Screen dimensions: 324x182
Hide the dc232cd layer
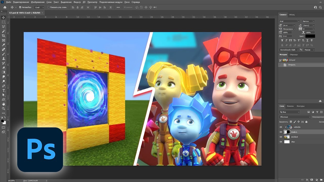[281, 137]
